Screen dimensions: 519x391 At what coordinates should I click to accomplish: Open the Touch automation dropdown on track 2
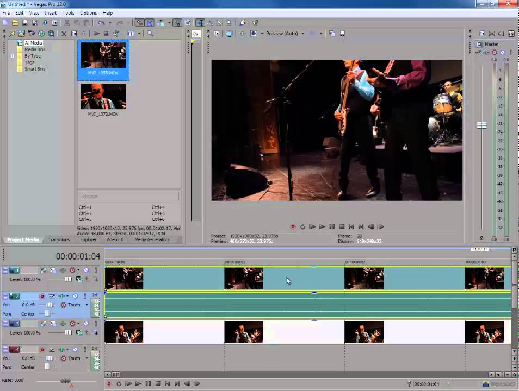click(x=86, y=305)
